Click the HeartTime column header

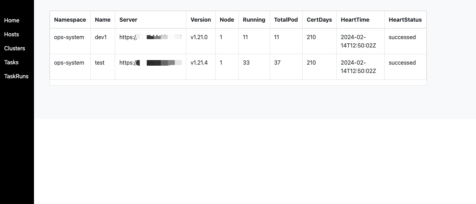pos(355,20)
